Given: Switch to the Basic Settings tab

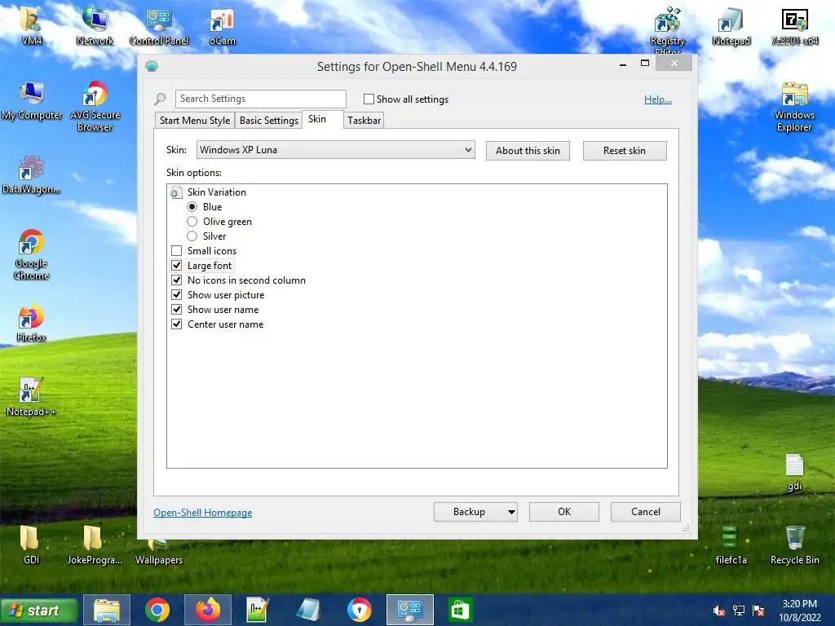Looking at the screenshot, I should pos(269,121).
